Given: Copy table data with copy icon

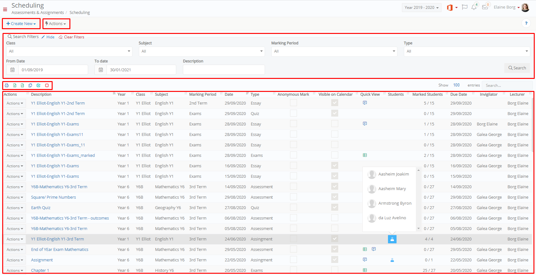Looking at the screenshot, I should click(30, 86).
